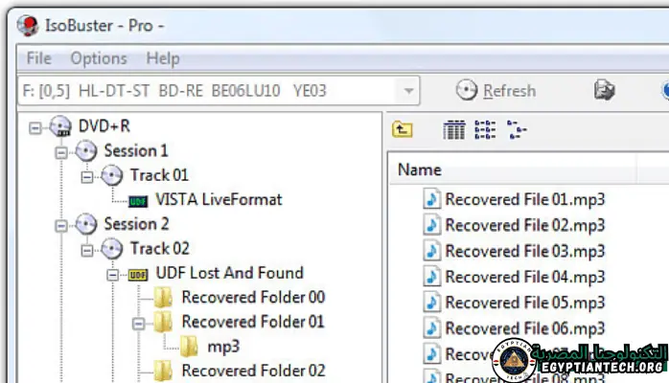Select the Session 2 disc icon

click(x=87, y=225)
